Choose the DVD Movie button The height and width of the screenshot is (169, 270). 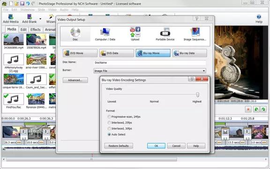pos(80,53)
